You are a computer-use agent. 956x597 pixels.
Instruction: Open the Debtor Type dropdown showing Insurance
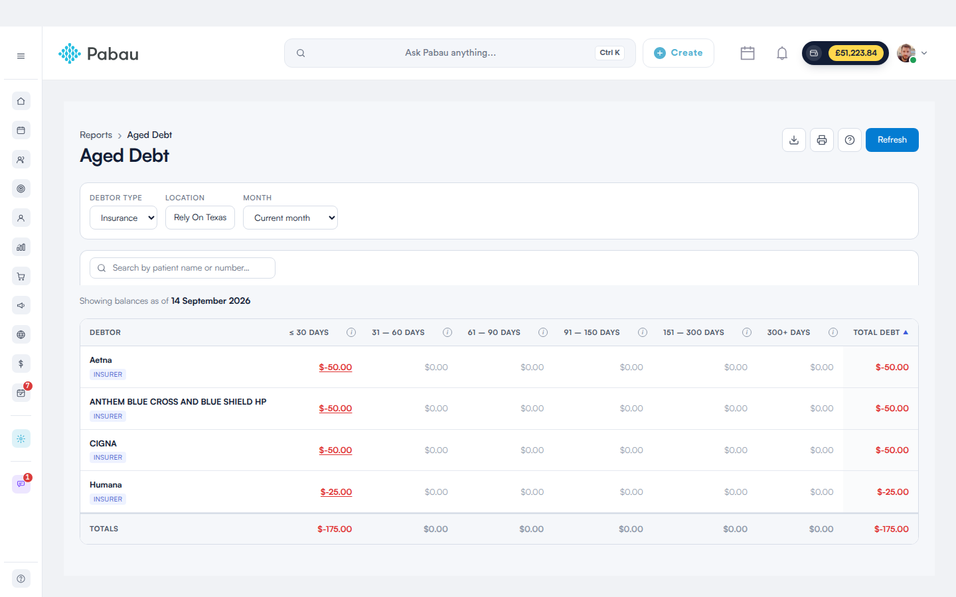[x=123, y=218]
